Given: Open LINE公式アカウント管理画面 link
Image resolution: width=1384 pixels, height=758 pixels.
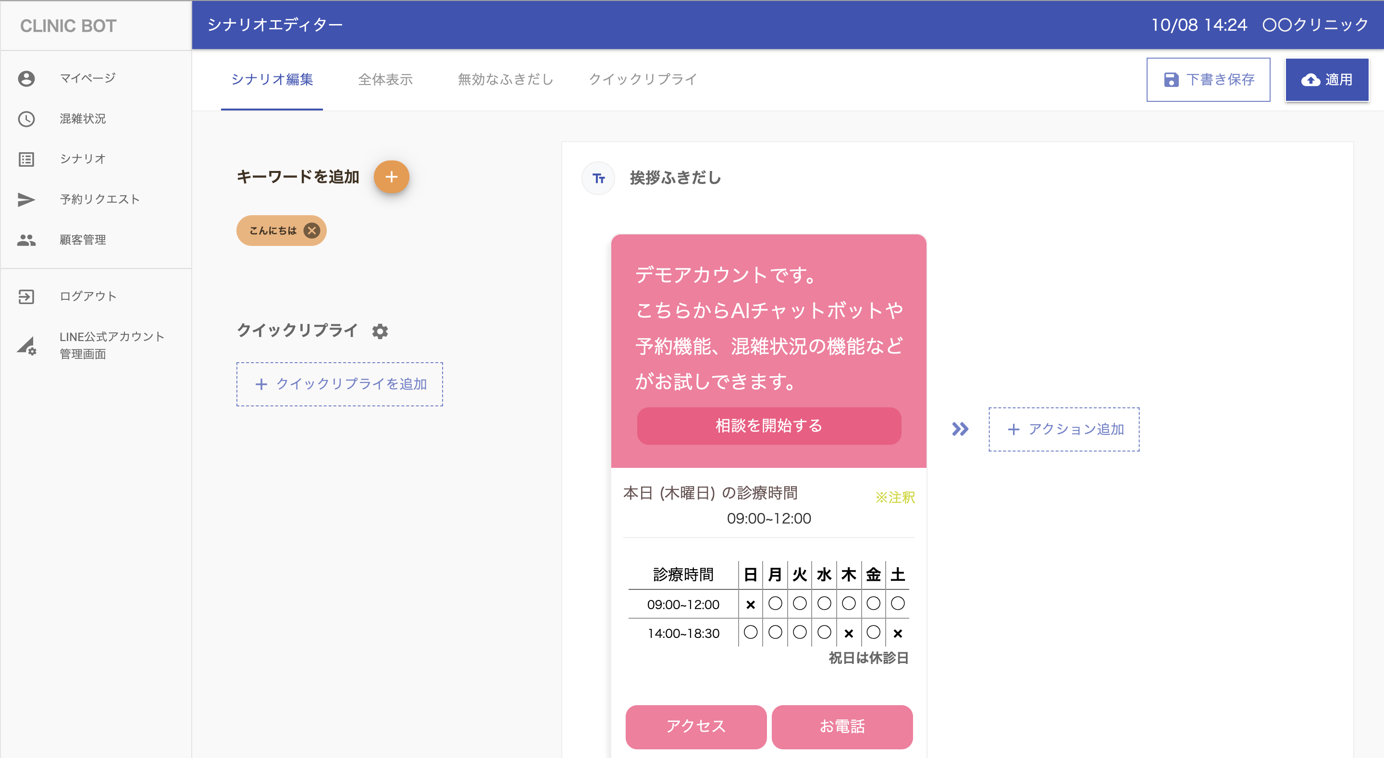Looking at the screenshot, I should [x=111, y=345].
